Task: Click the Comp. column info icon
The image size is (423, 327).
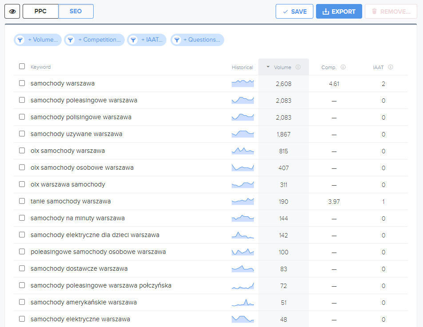Action: point(343,67)
